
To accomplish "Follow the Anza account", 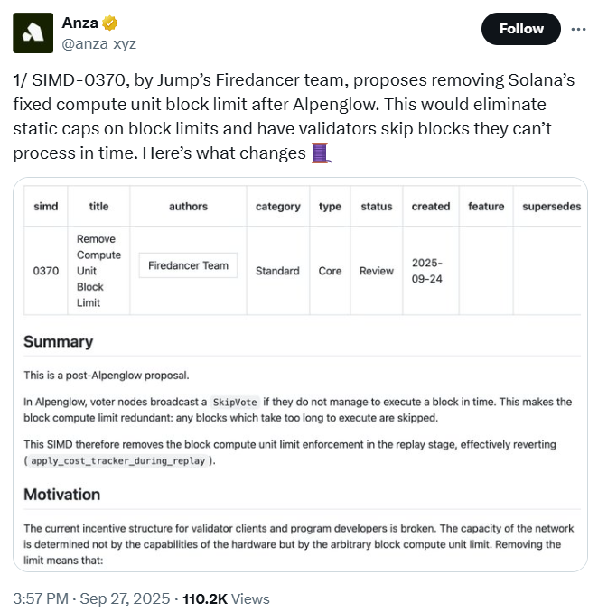I will point(521,29).
